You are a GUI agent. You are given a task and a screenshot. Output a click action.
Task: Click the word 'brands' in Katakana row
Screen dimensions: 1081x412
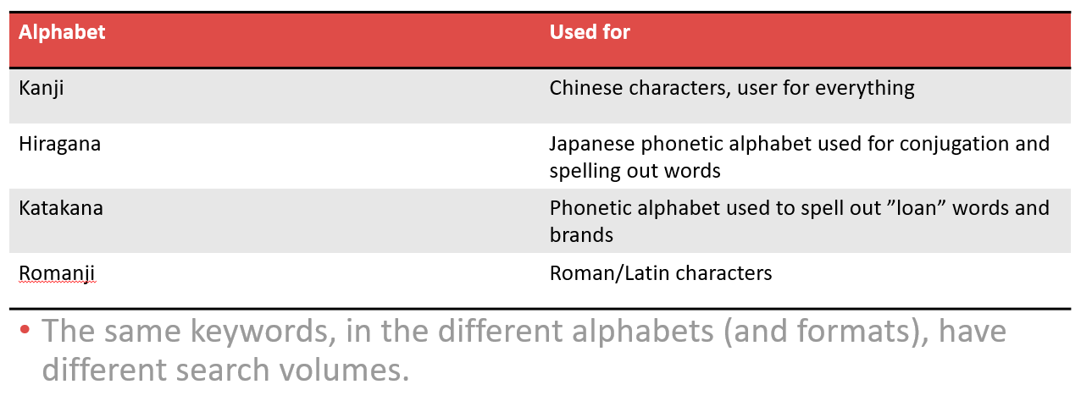(x=581, y=234)
